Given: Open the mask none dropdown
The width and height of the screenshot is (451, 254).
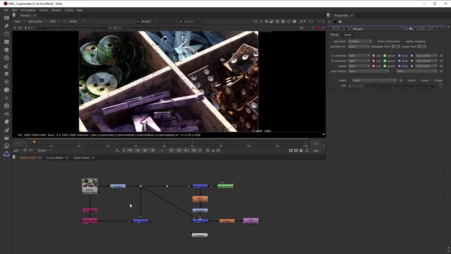Looking at the screenshot, I should pyautogui.click(x=375, y=80).
